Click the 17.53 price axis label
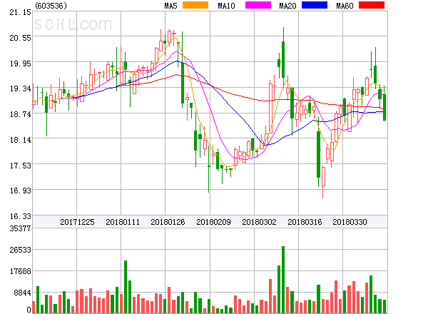The height and width of the screenshot is (314, 428). 20,166
